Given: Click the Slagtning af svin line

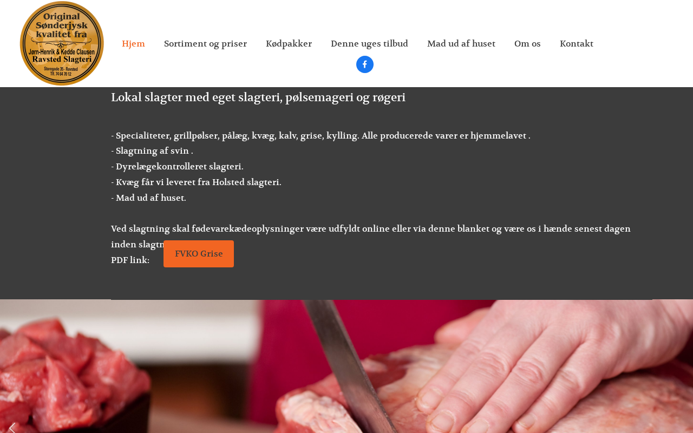Looking at the screenshot, I should (x=152, y=151).
